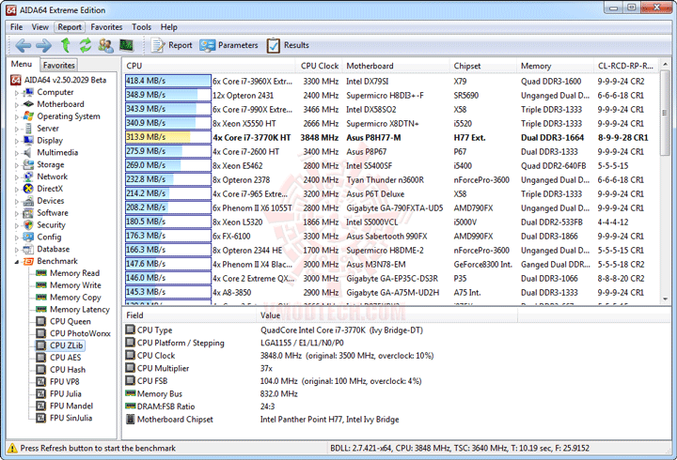The width and height of the screenshot is (677, 460).
Task: Open benchmark Parameters
Action: tap(228, 45)
